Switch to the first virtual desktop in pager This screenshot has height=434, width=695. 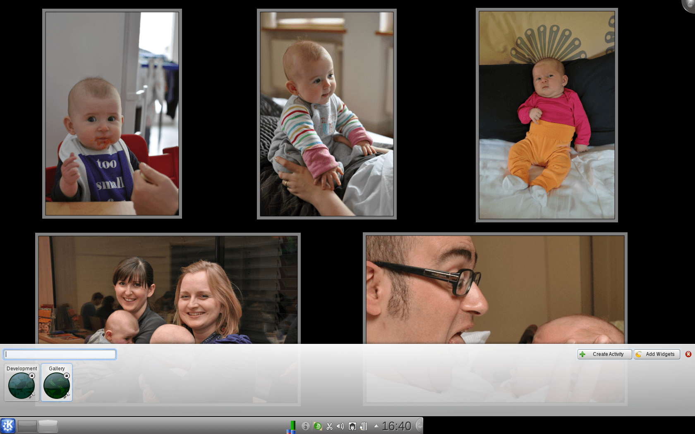(x=27, y=426)
